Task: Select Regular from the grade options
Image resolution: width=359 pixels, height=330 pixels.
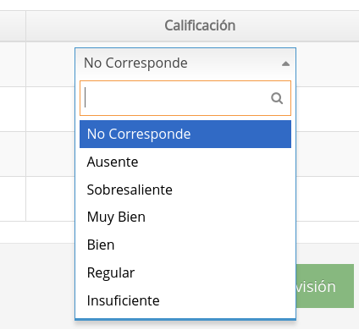Action: coord(185,272)
